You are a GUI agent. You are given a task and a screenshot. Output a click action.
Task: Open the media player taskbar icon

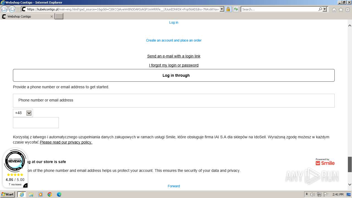point(40,194)
